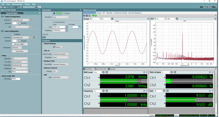Image resolution: width=219 pixels, height=117 pixels.
Task: Click the Mic Cal / dBSPL button
Action: pyautogui.click(x=20, y=44)
